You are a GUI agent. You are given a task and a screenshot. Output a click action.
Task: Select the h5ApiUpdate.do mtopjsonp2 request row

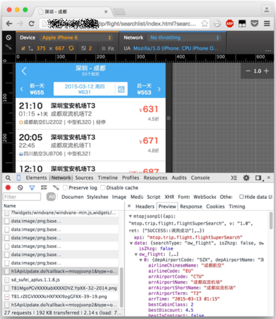tap(61, 305)
